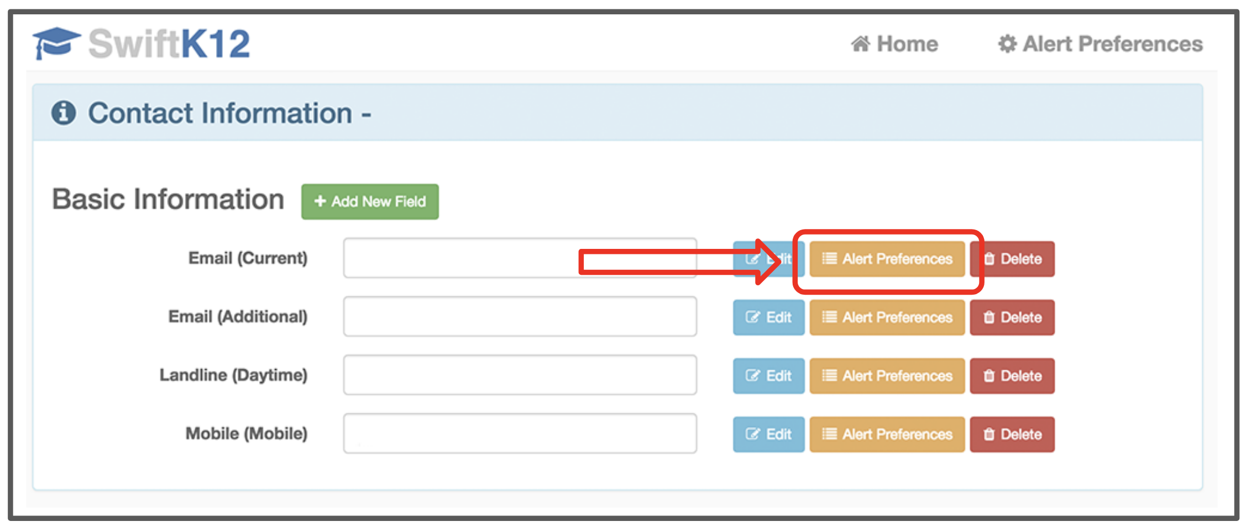
Task: Edit the Mobile (Mobile) number
Action: (x=768, y=434)
